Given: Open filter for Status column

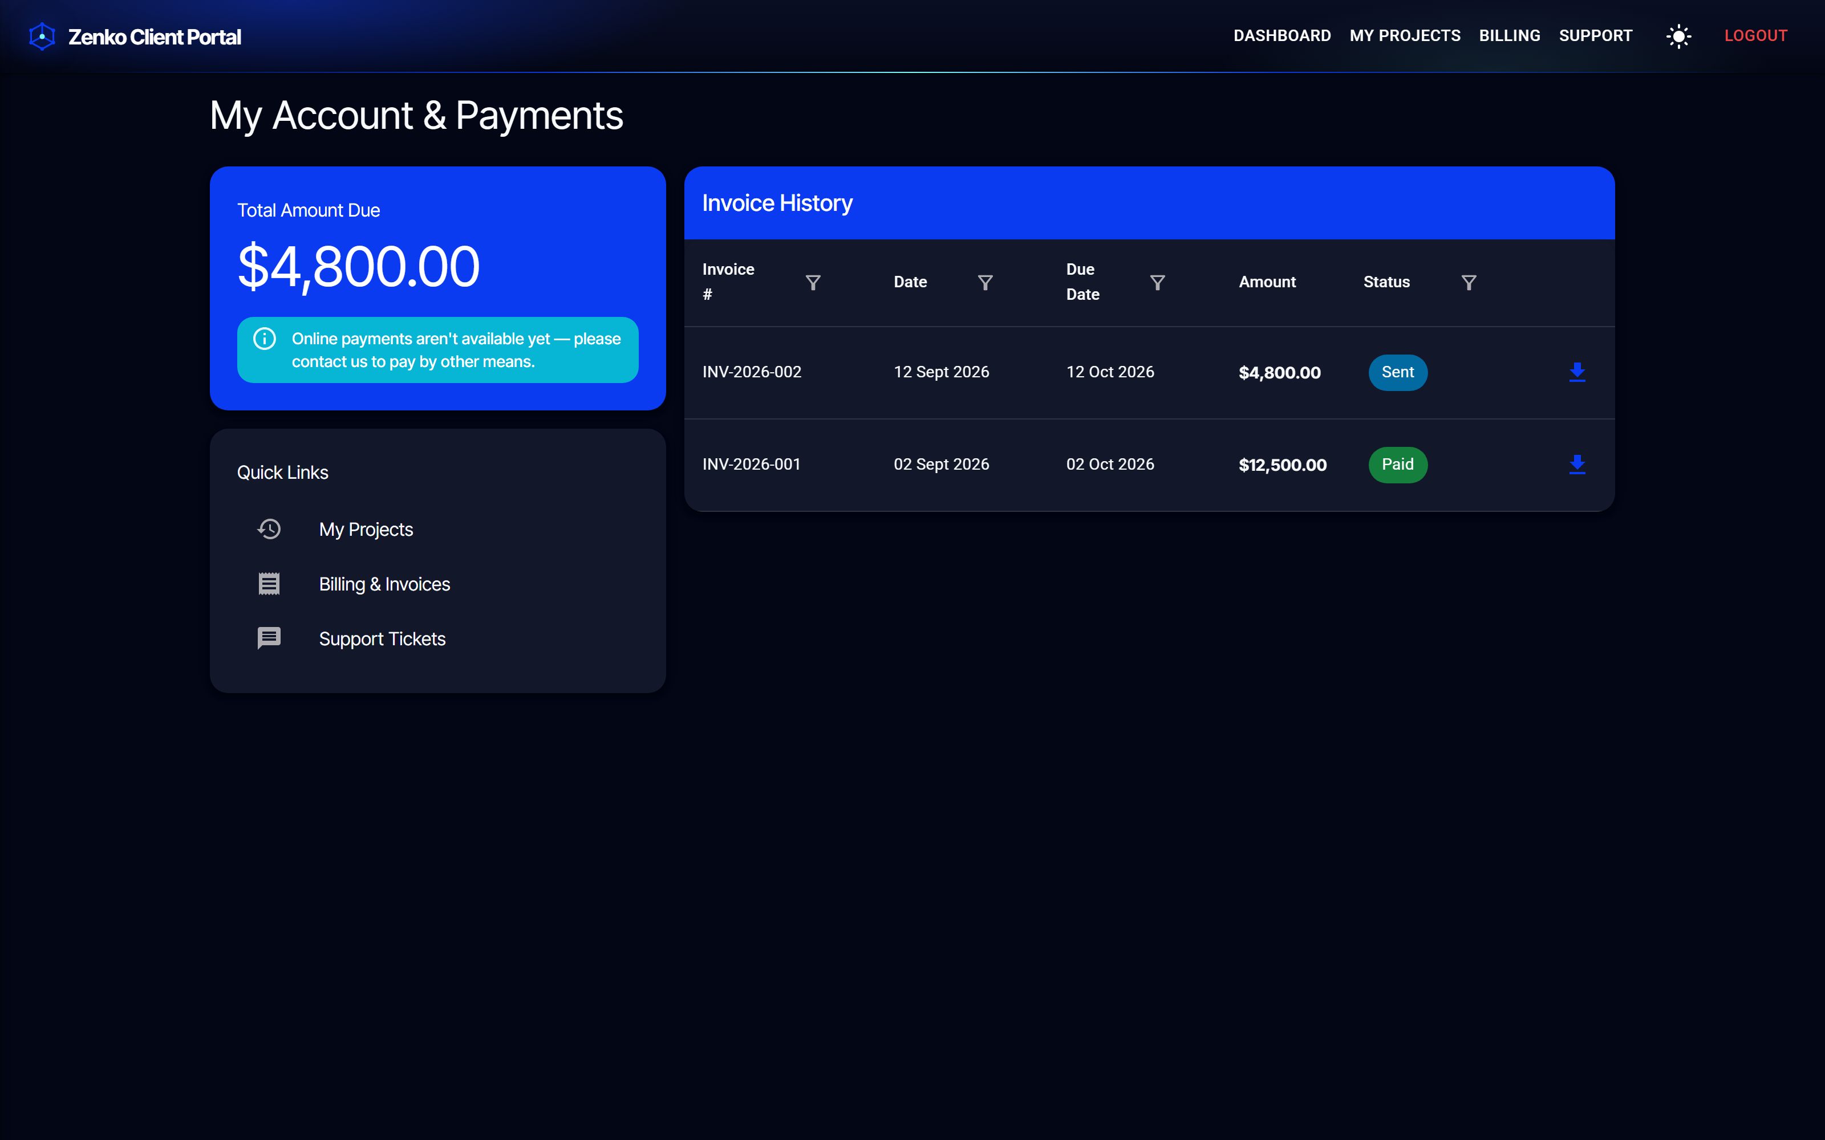Looking at the screenshot, I should point(1469,283).
